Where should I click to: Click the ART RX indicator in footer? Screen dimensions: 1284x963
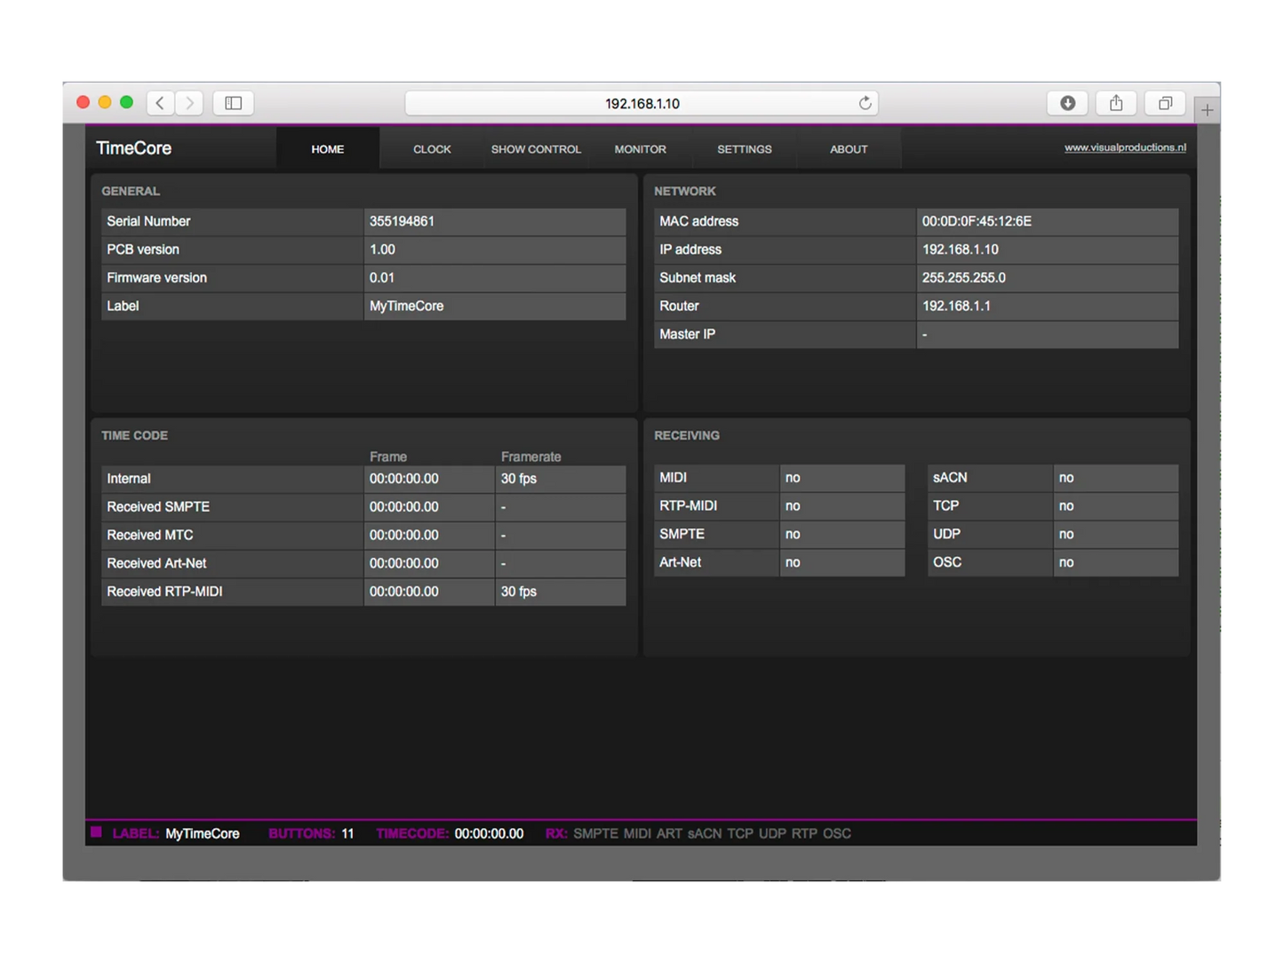(x=669, y=834)
